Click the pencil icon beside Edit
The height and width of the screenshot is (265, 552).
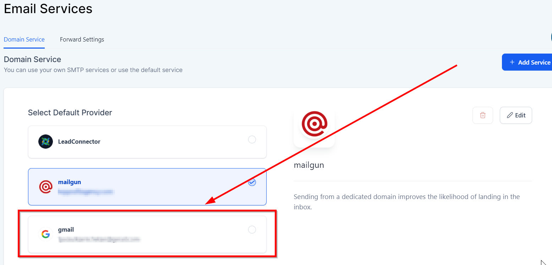510,115
